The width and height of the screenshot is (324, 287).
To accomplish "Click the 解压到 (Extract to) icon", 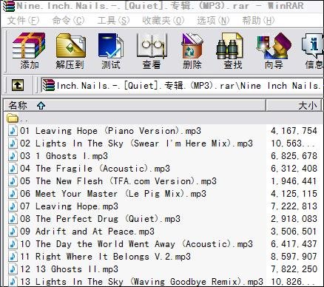I will pyautogui.click(x=70, y=51).
